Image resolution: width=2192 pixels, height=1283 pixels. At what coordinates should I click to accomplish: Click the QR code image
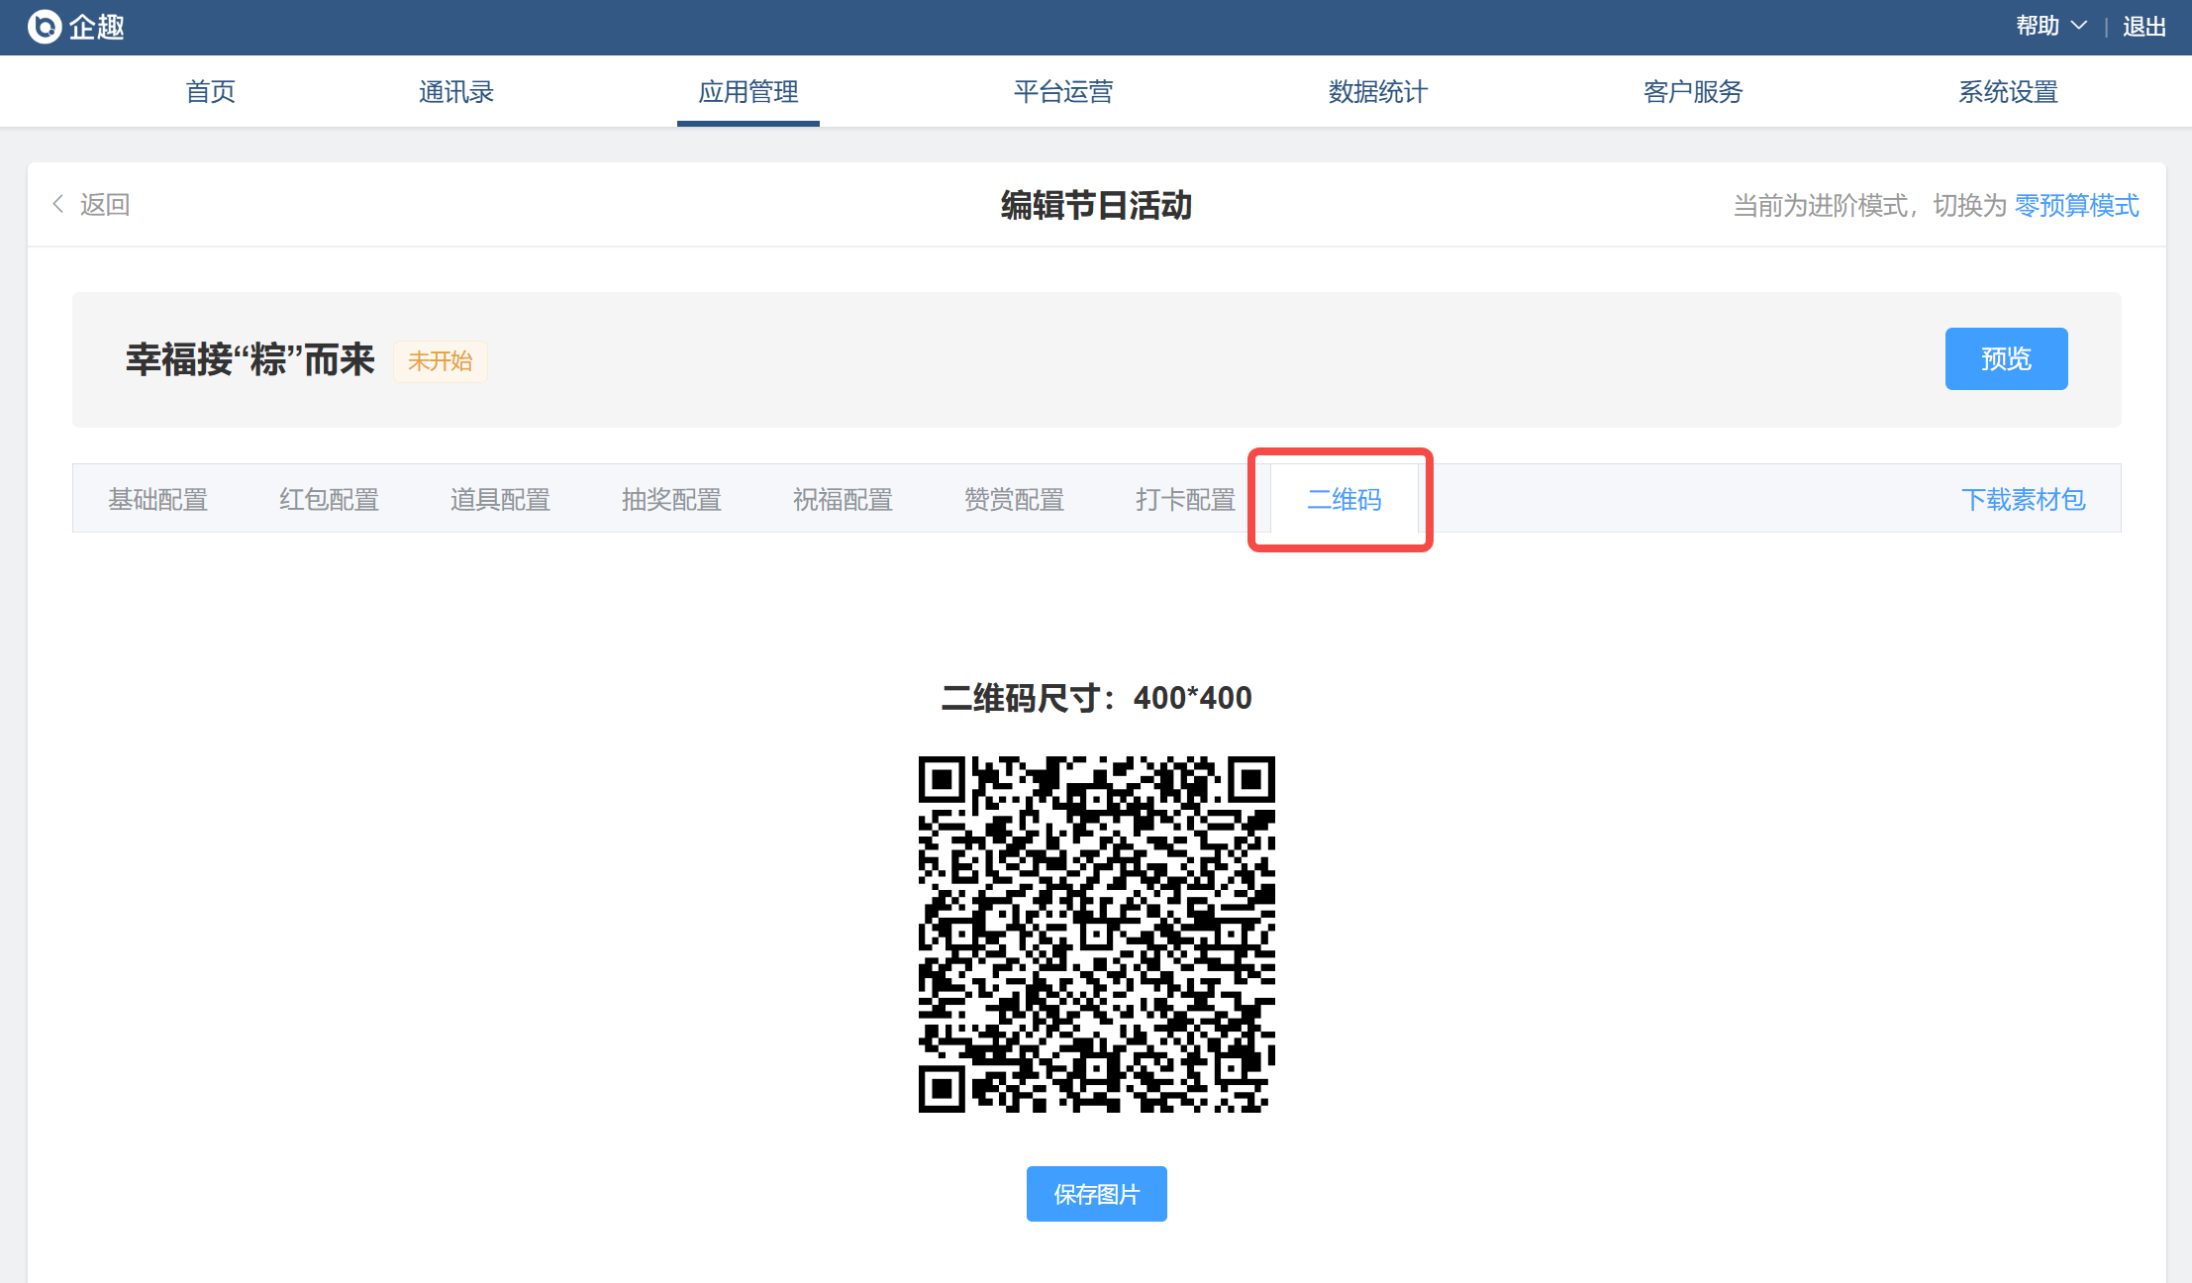click(x=1096, y=934)
